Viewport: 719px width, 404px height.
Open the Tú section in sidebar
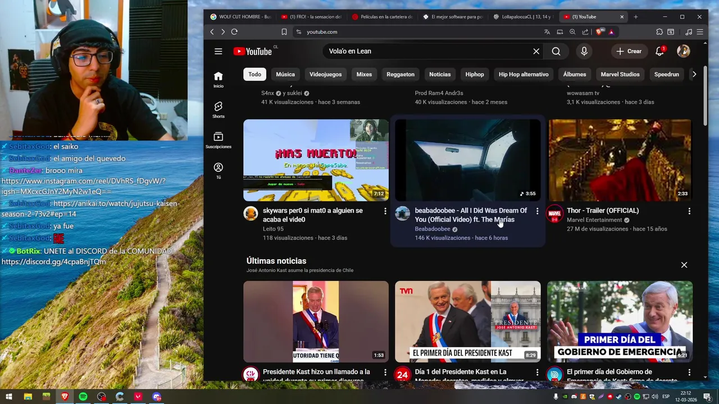219,171
